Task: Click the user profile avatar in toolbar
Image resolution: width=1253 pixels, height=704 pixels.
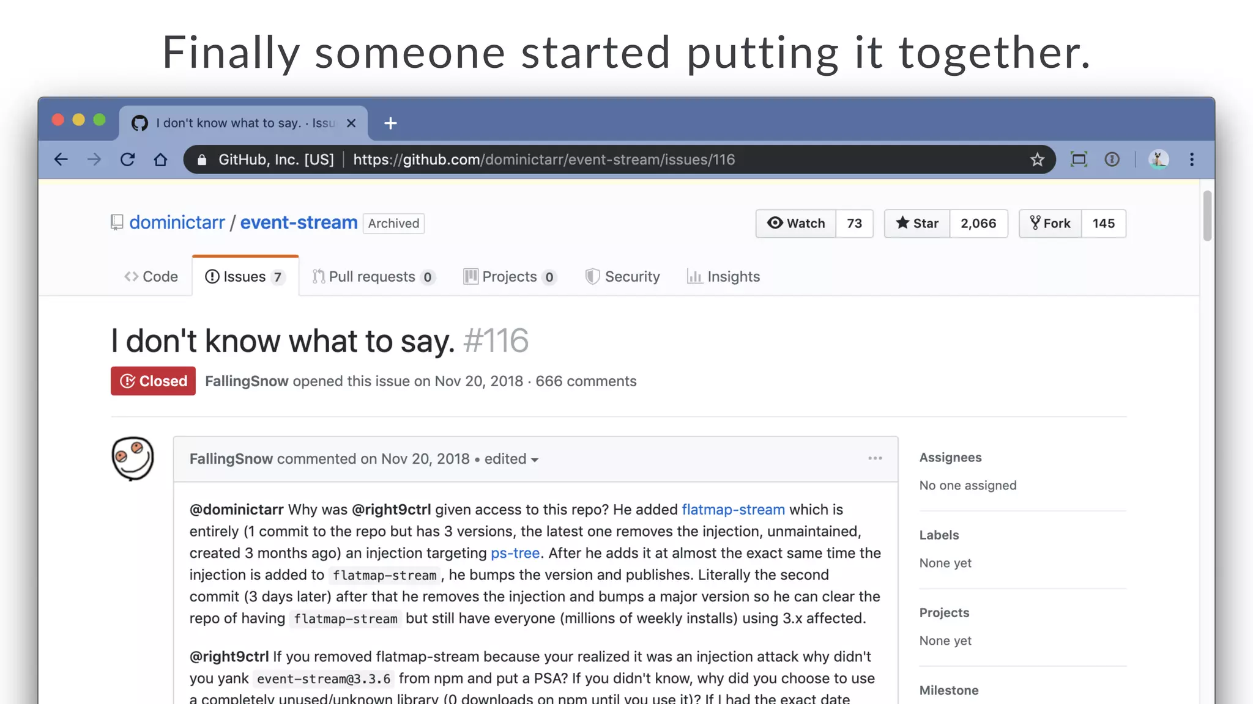Action: [x=1158, y=159]
